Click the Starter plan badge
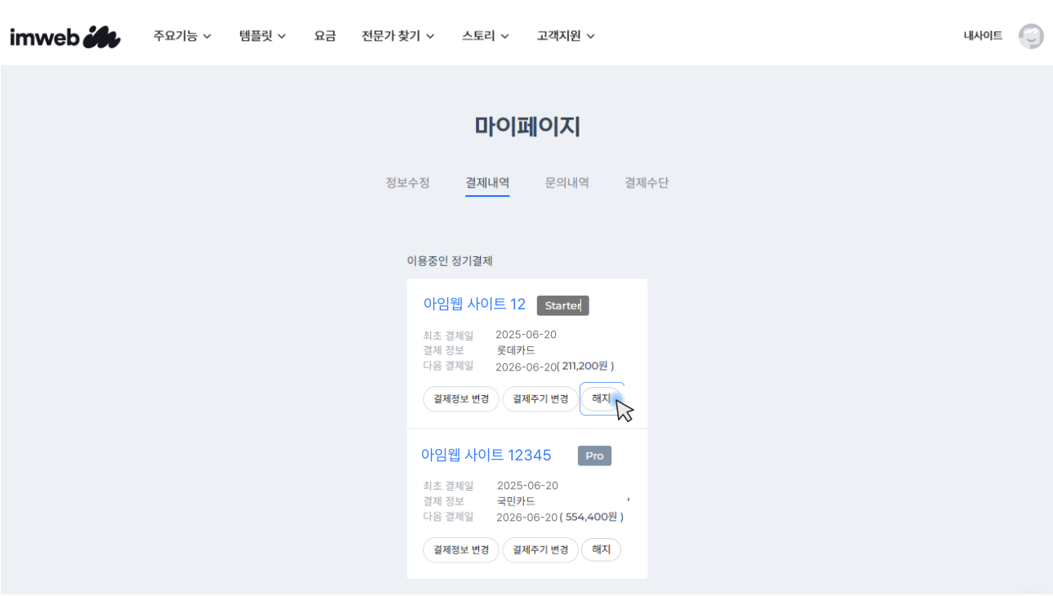 coord(562,305)
